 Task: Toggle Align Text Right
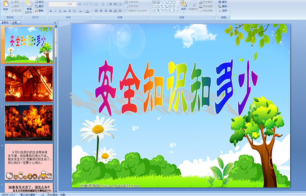click(106, 11)
